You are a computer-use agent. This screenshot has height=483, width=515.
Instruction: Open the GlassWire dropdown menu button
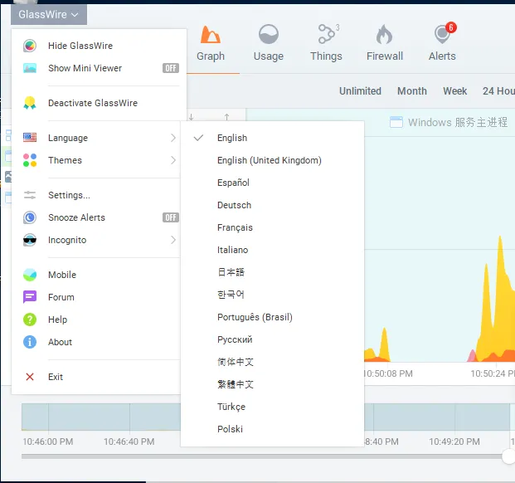point(49,14)
